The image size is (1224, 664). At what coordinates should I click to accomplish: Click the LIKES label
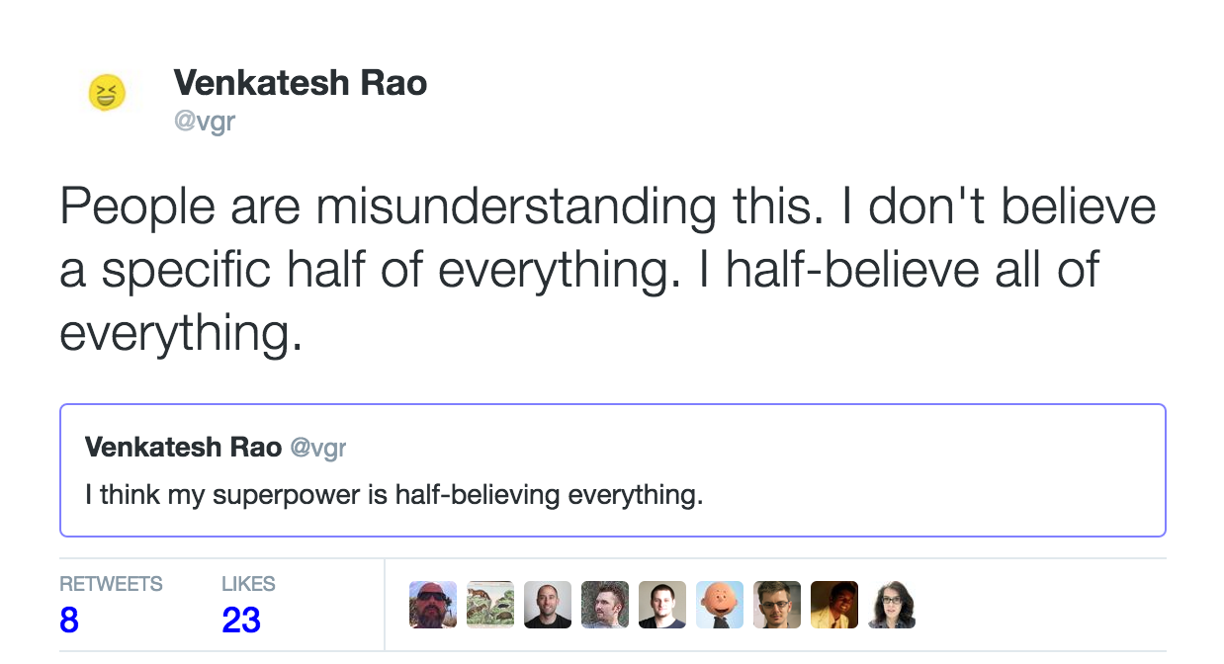point(248,584)
